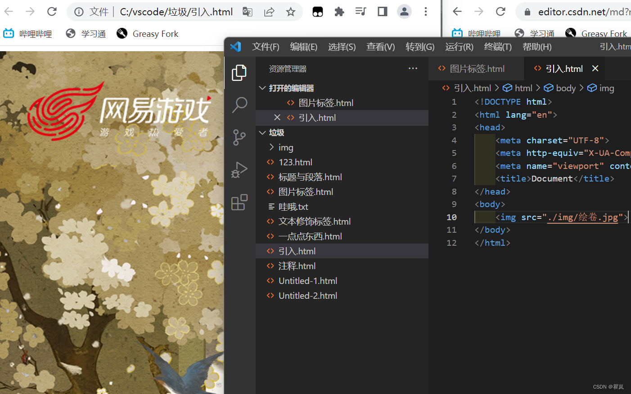
Task: Close the 引入.html editor tab
Action: click(595, 68)
